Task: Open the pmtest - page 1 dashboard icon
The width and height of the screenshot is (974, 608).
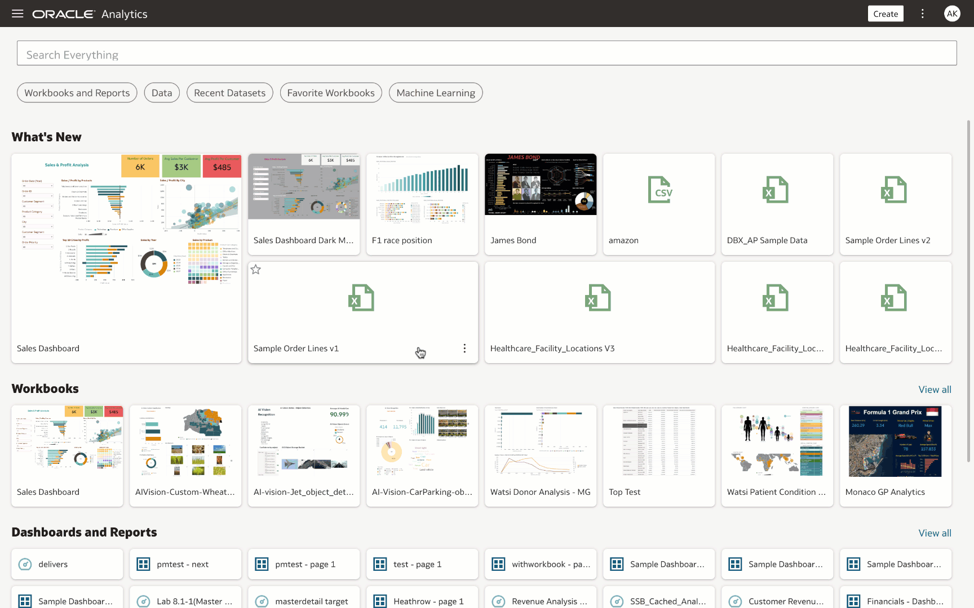Action: [x=262, y=564]
